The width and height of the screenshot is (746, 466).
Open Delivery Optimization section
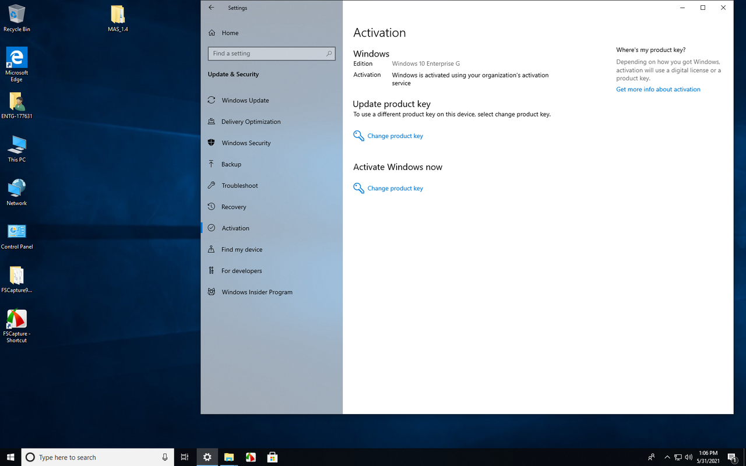coord(272,122)
